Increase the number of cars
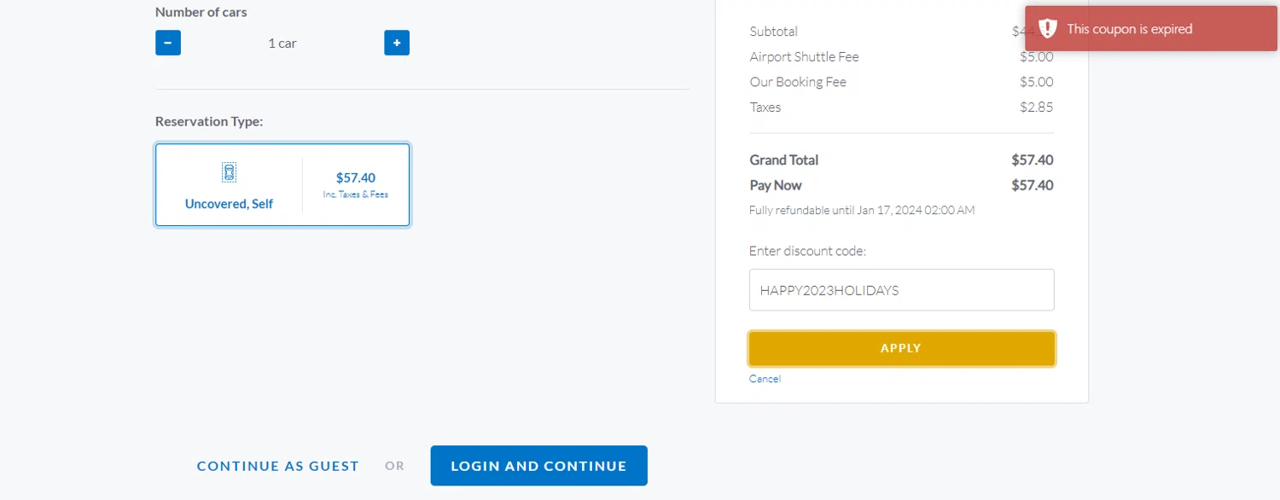The height and width of the screenshot is (500, 1280). click(x=397, y=43)
